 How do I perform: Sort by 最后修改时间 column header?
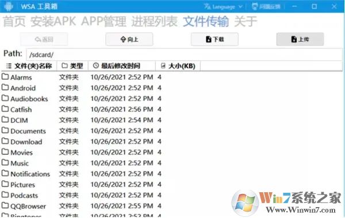tap(122, 65)
